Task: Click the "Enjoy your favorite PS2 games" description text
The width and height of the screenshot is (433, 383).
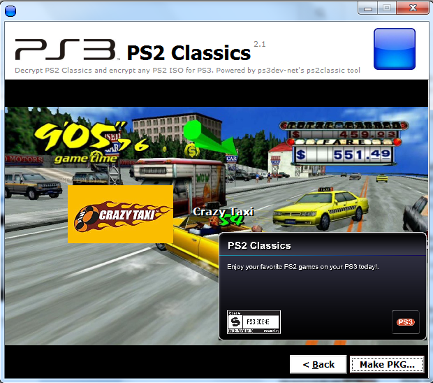Action: coord(303,267)
